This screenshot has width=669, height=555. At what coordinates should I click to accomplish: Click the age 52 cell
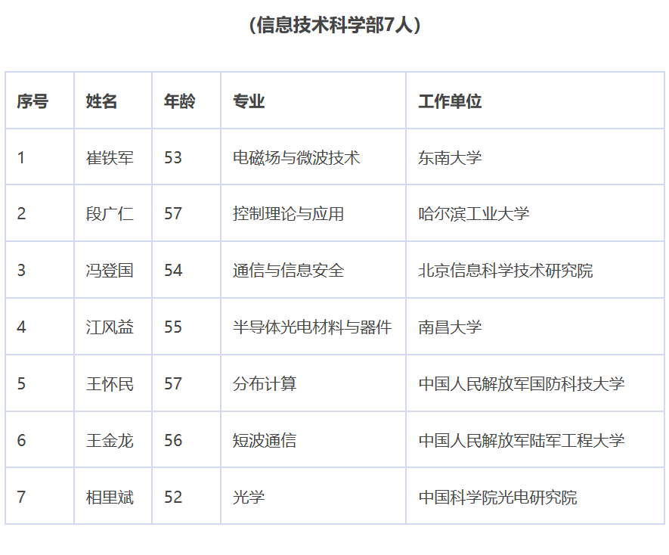(173, 497)
